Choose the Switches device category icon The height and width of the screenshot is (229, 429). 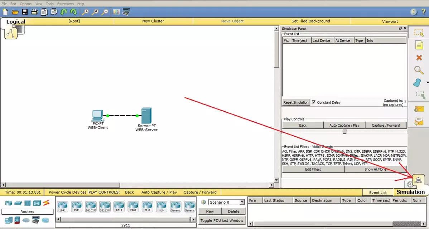18,203
